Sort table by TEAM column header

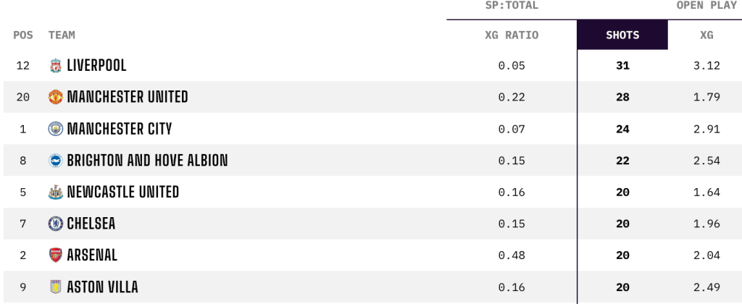(x=62, y=35)
